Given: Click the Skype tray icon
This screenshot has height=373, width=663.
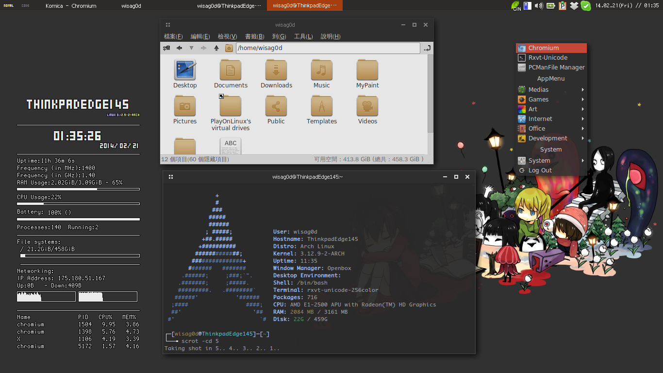Looking at the screenshot, I should click(x=586, y=6).
